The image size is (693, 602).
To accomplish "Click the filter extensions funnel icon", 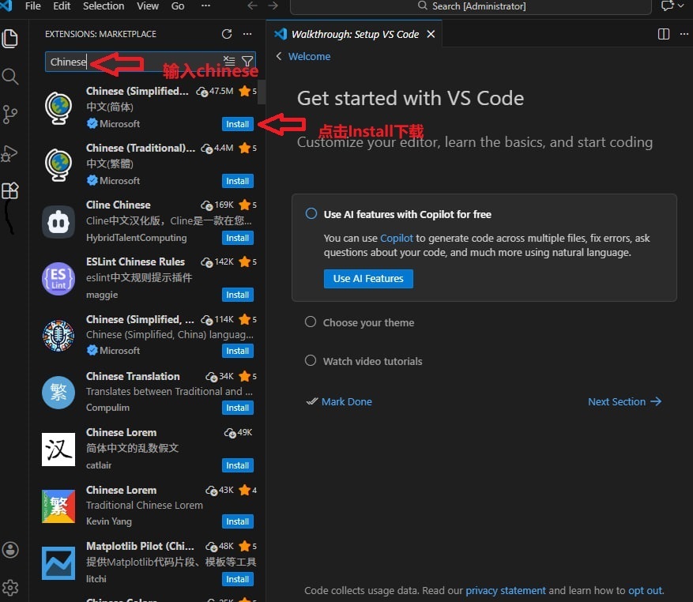I will (247, 62).
